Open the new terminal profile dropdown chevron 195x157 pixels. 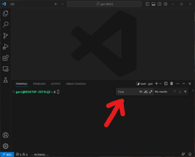click(160, 84)
